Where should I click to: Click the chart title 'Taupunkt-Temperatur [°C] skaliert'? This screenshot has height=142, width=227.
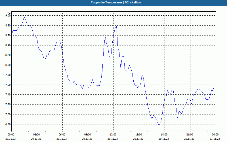[x=116, y=3]
